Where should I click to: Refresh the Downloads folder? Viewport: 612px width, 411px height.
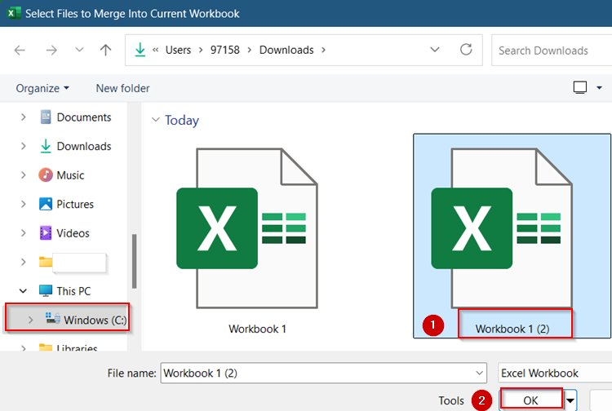(x=466, y=50)
